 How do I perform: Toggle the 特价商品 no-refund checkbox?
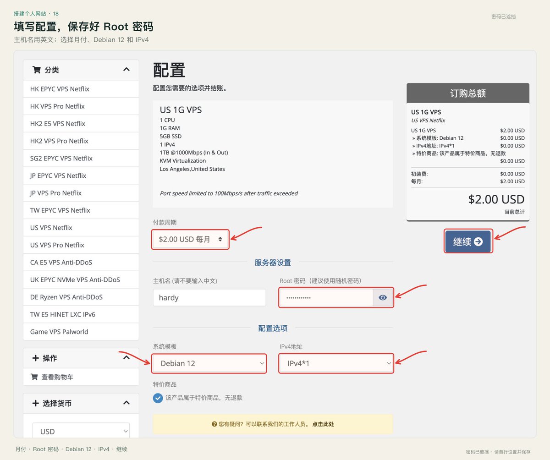[x=158, y=398]
